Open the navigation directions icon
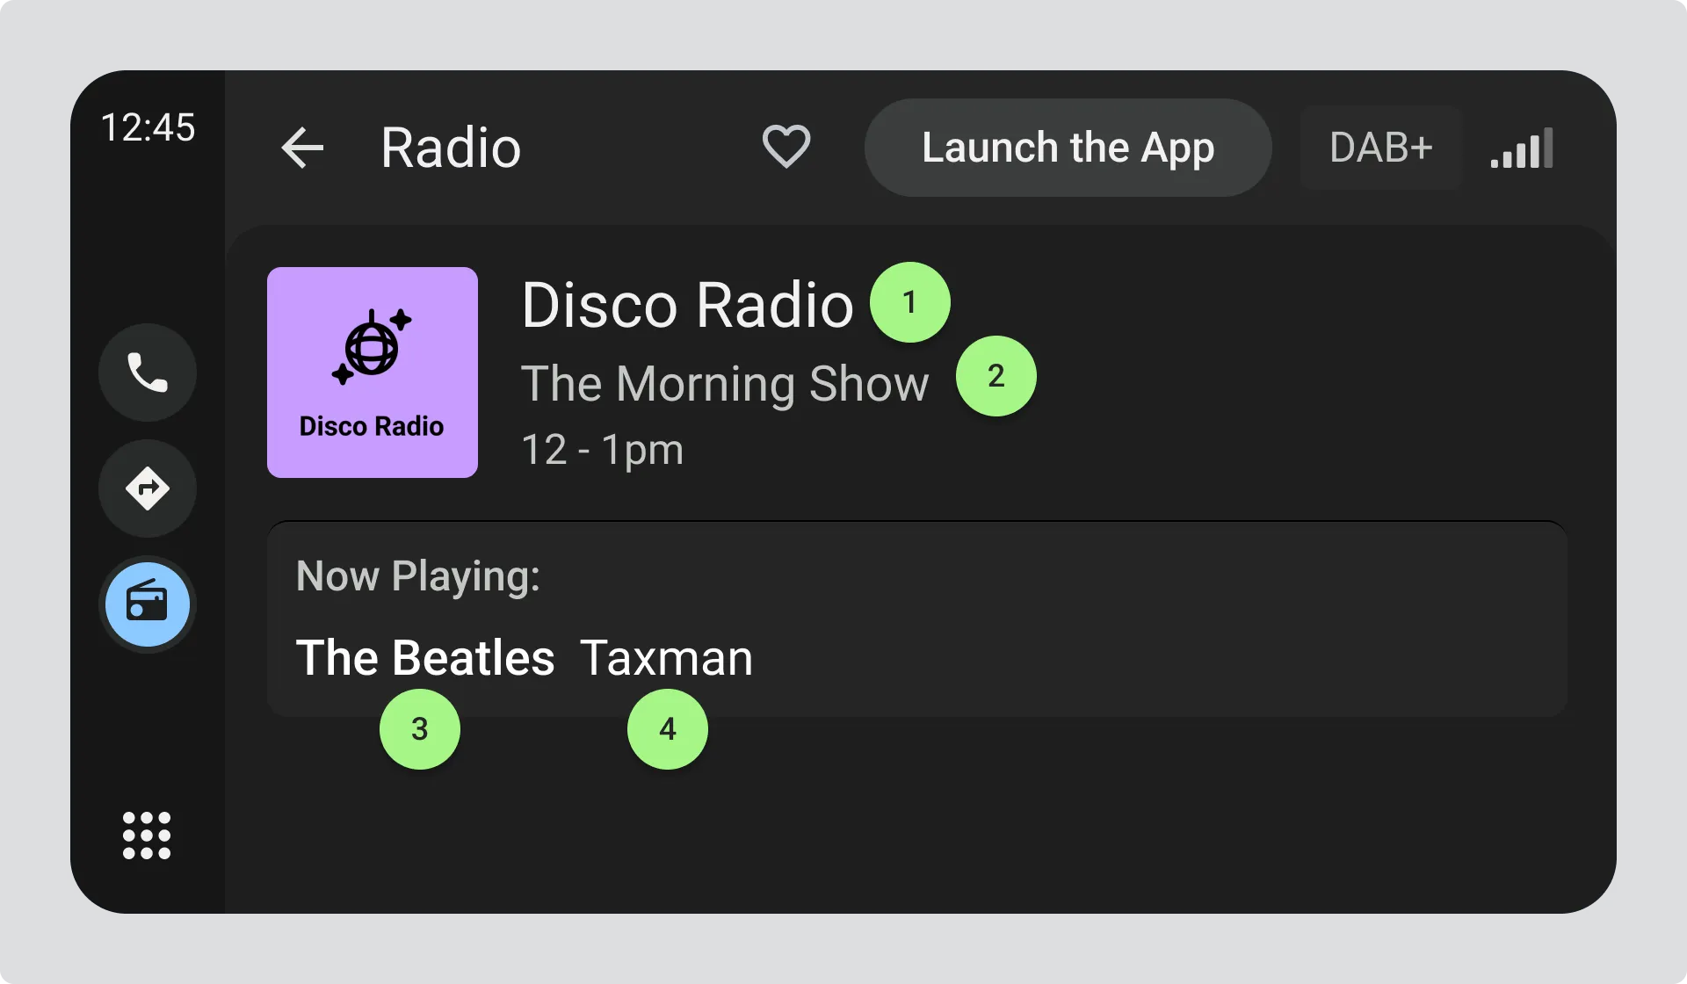Screen dimensions: 1687x984 pyautogui.click(x=148, y=488)
